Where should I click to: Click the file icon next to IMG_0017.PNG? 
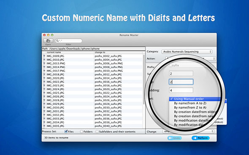point(44,71)
